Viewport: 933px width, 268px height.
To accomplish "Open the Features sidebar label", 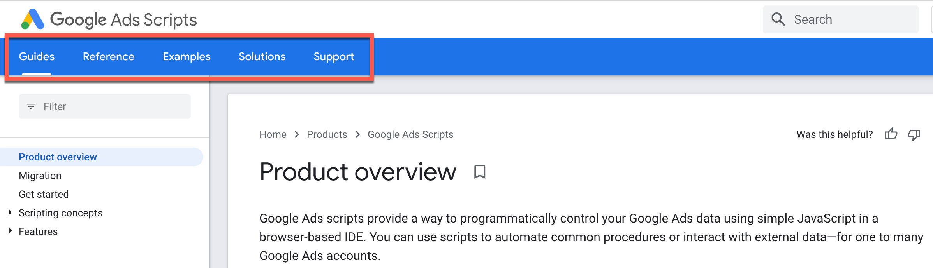I will click(38, 231).
